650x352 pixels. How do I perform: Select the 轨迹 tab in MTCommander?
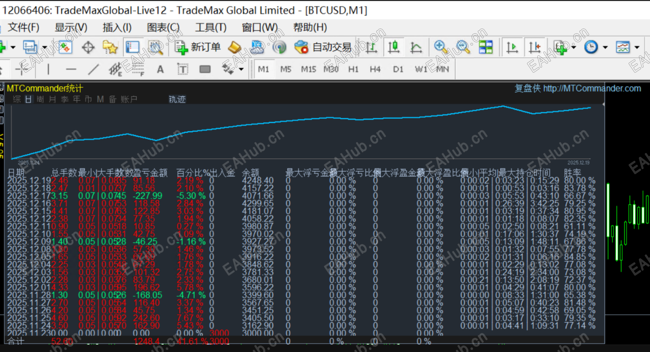(x=177, y=99)
